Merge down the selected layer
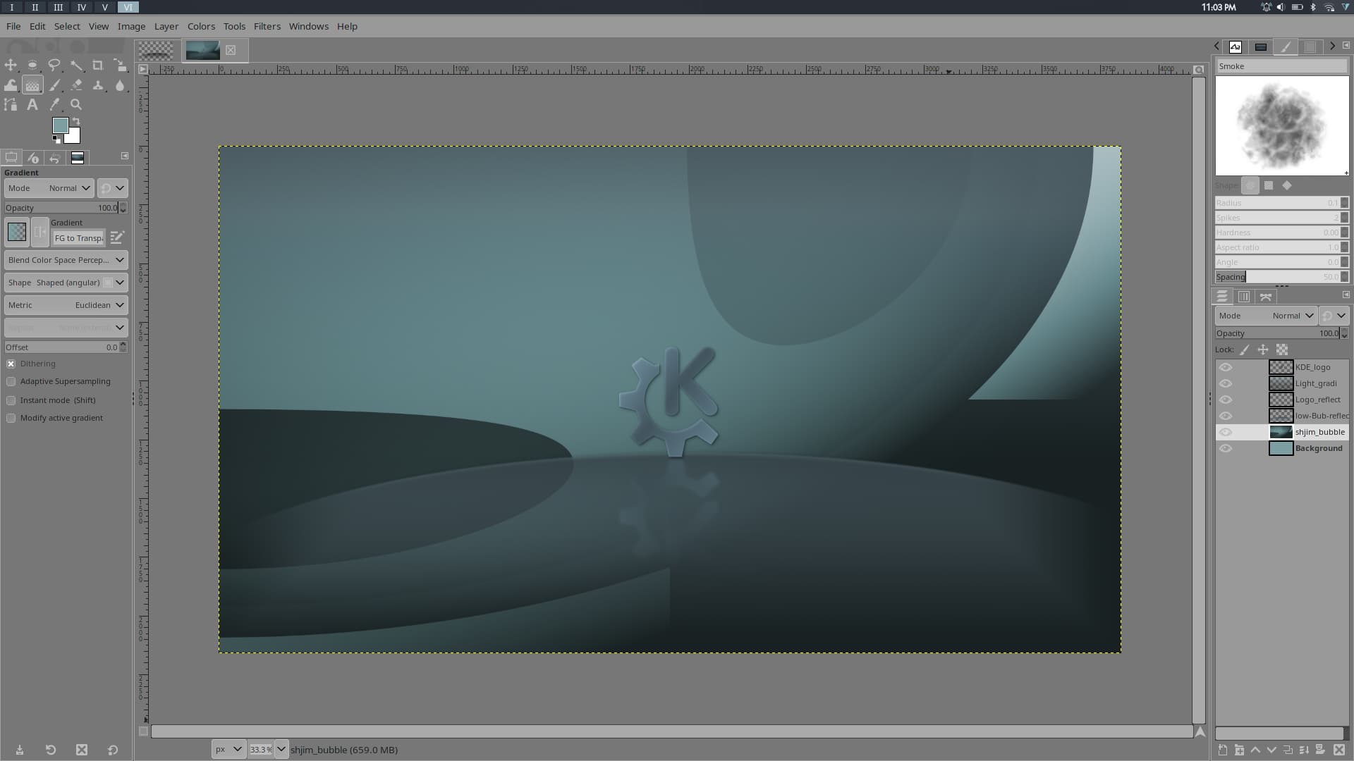Viewport: 1354px width, 761px height. point(1304,750)
